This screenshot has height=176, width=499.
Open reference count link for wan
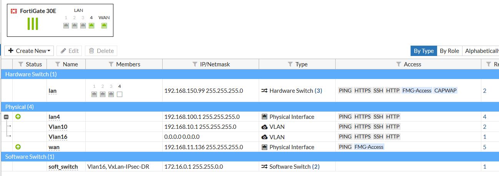[485, 147]
